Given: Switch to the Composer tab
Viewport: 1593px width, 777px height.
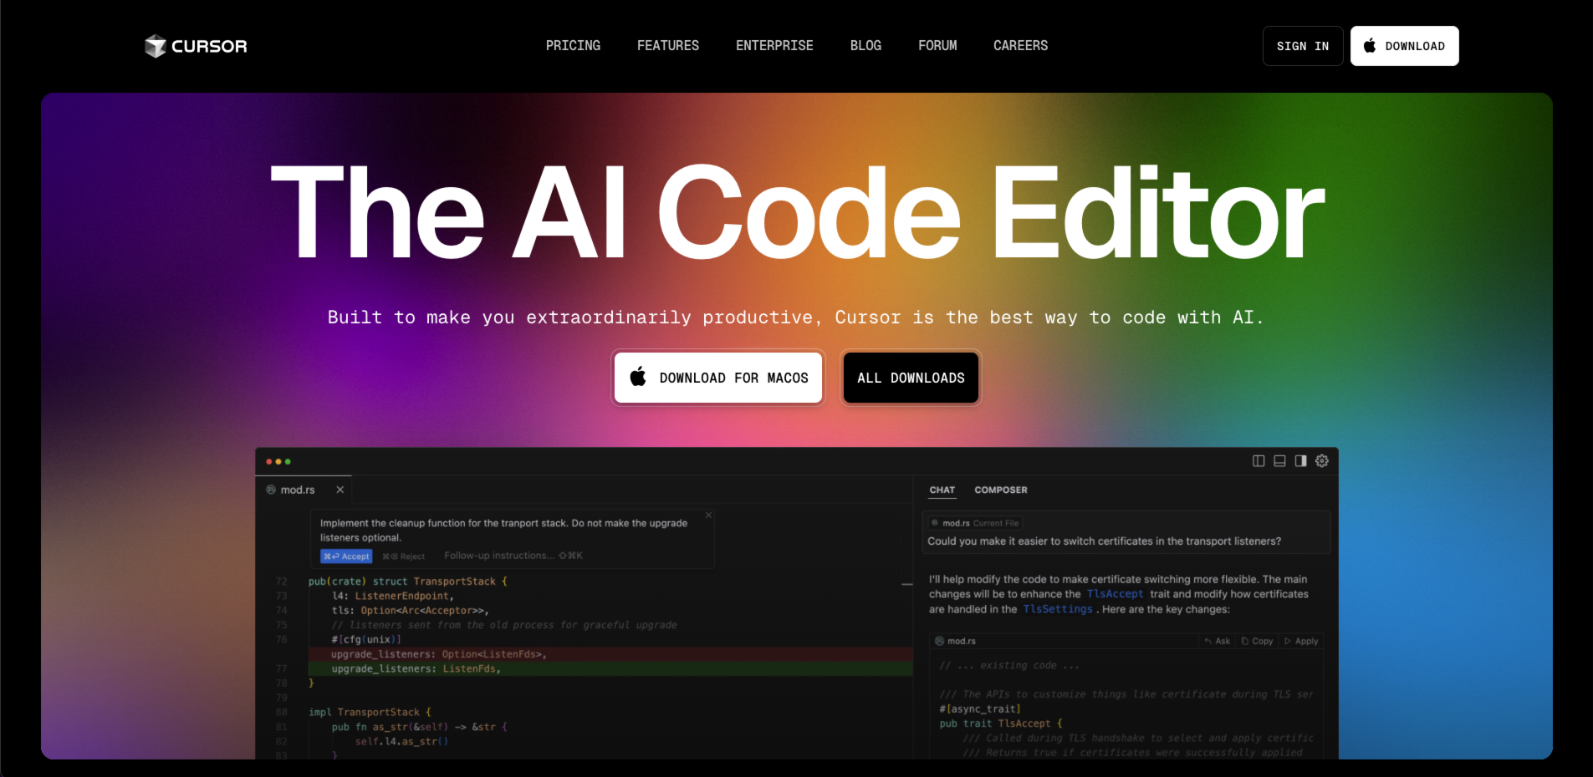Looking at the screenshot, I should click(x=1000, y=490).
